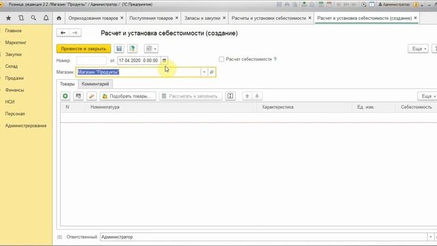Post the document with the green sheet icon
The height and width of the screenshot is (246, 437).
(132, 49)
